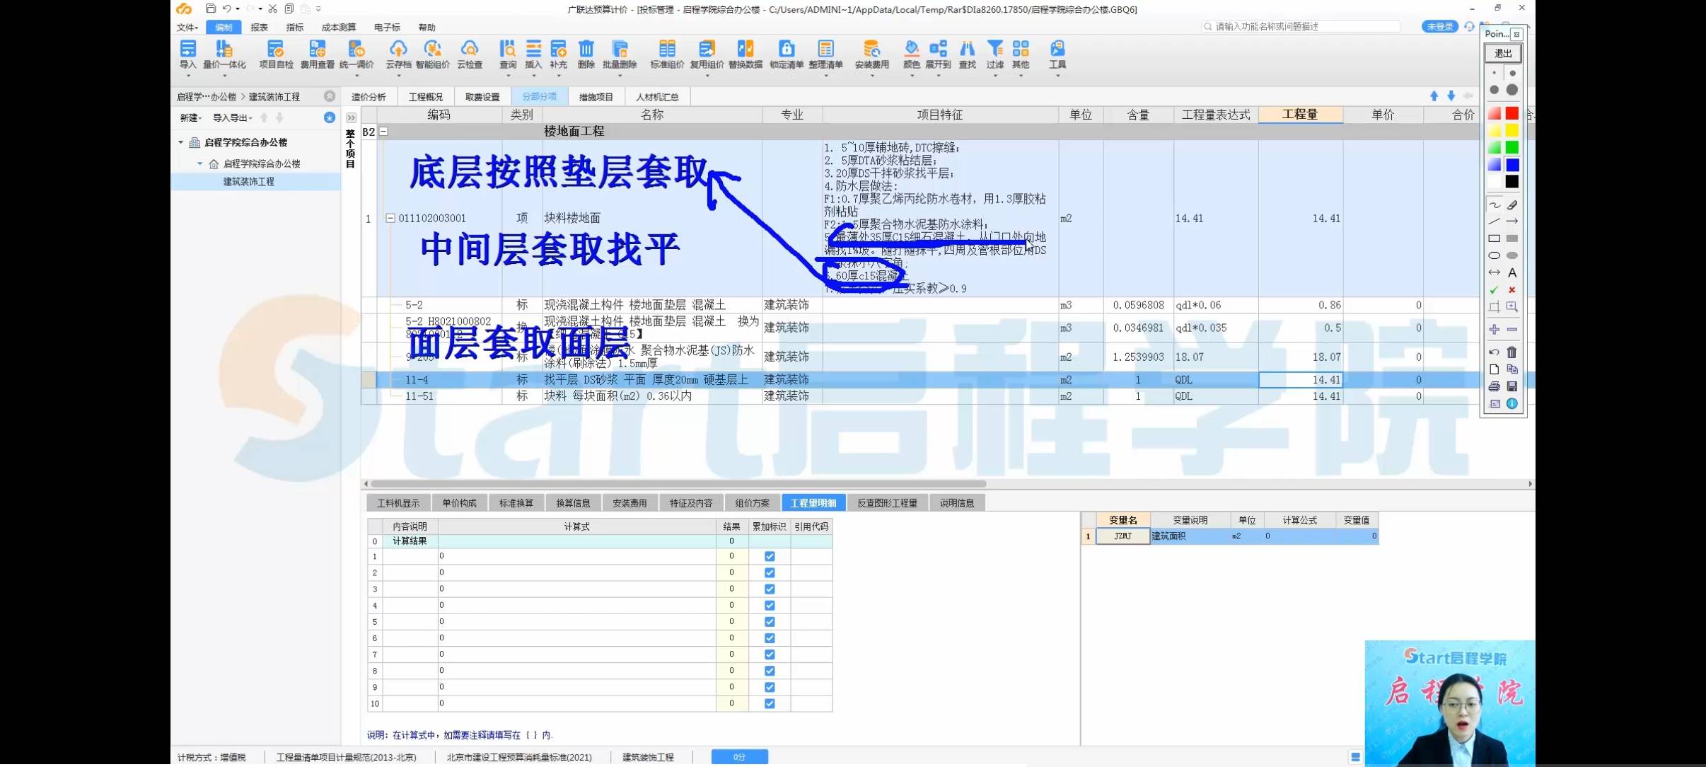Screen dimensions: 1706x767
Task: Launch 智能组价 smart pricing
Action: [x=432, y=54]
